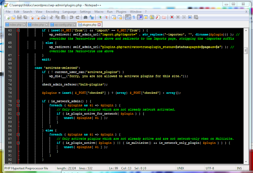Open the User Defined Language icon

146,17
